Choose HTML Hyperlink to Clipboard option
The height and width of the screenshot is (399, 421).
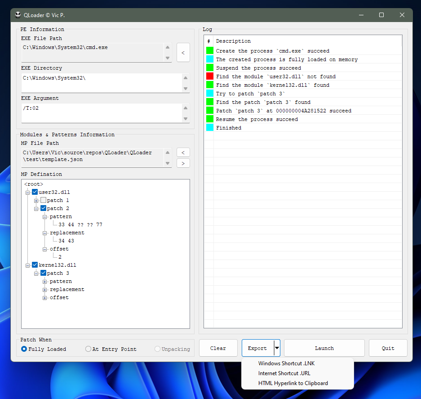click(x=297, y=383)
